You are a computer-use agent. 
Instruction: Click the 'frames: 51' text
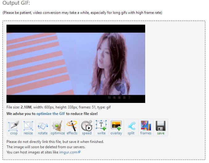(87, 107)
